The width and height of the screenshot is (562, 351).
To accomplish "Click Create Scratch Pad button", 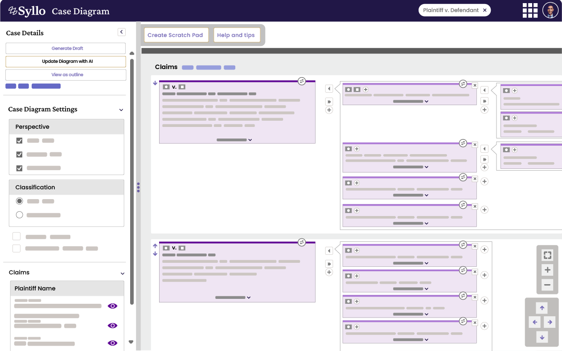I will tap(176, 35).
